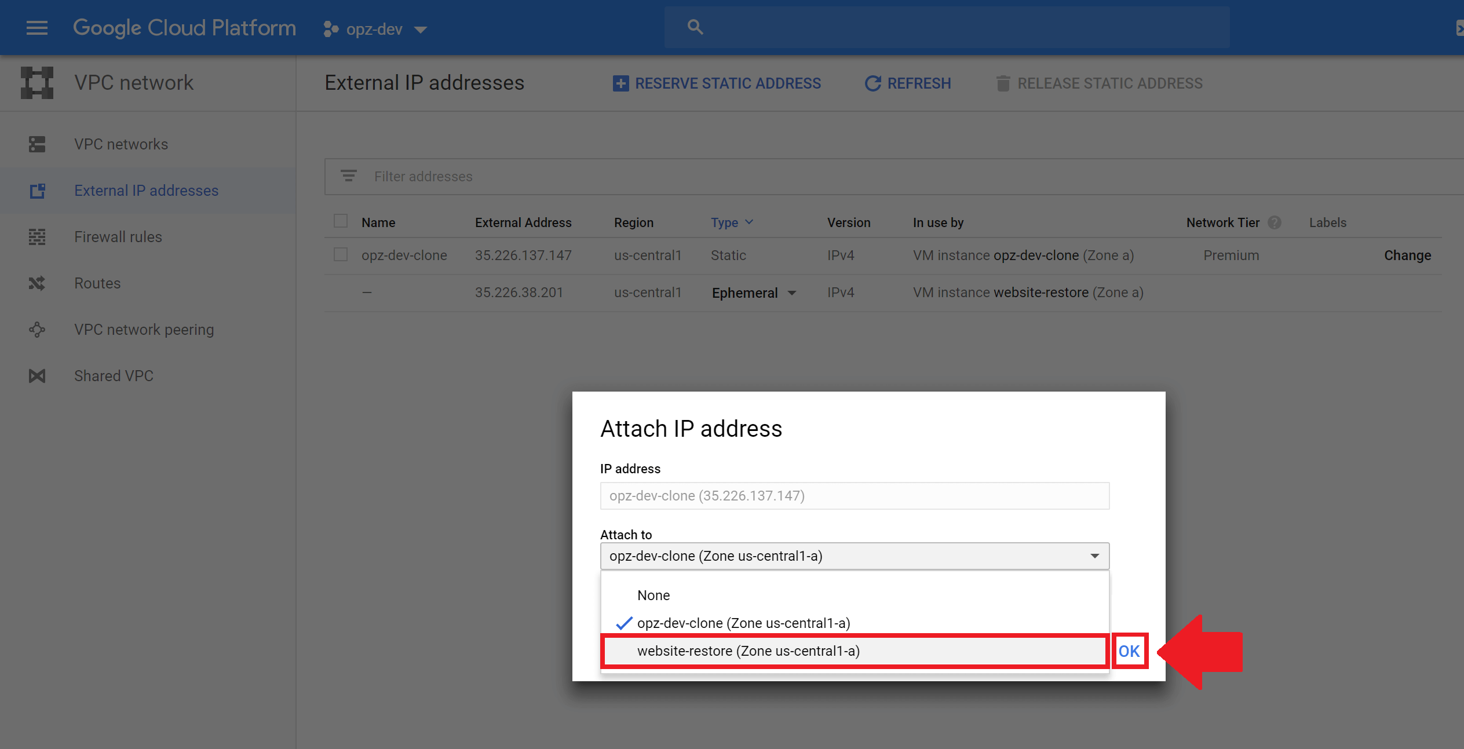Open VPC network peering in sidebar
The height and width of the screenshot is (749, 1464).
click(144, 330)
